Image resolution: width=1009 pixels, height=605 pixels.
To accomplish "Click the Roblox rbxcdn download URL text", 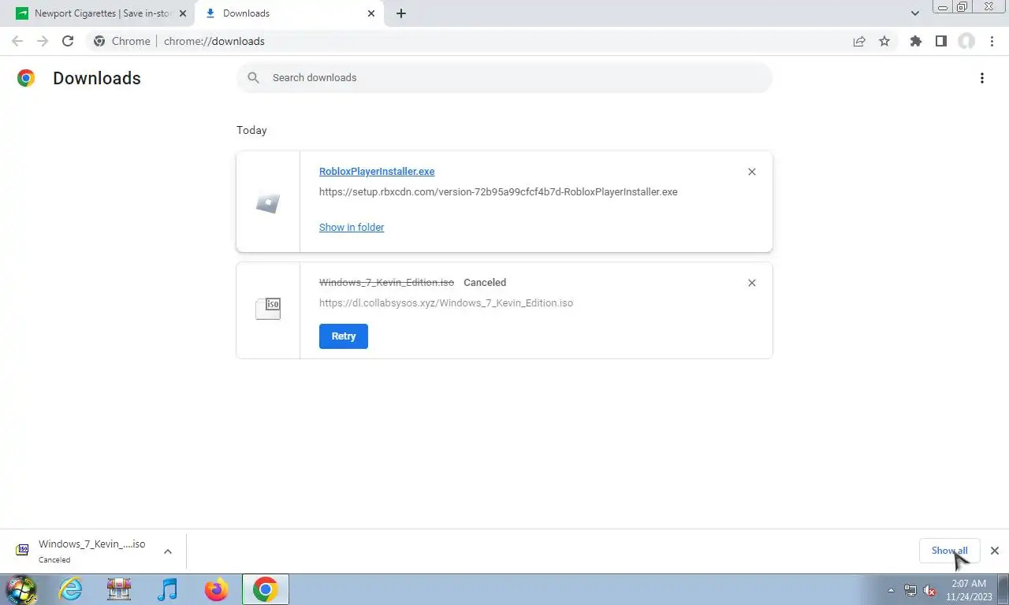I will pyautogui.click(x=498, y=191).
